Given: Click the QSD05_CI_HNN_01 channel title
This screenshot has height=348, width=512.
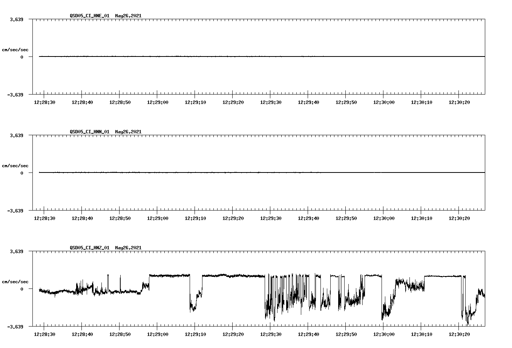Looking at the screenshot, I should (x=89, y=132).
